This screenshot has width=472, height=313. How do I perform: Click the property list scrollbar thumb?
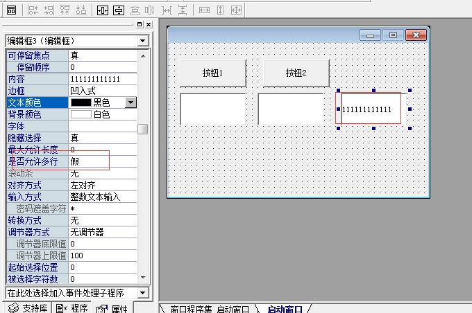click(x=143, y=129)
